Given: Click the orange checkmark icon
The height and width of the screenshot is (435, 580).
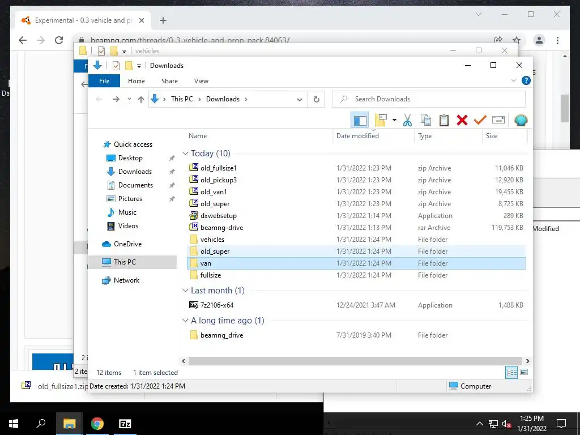Looking at the screenshot, I should pyautogui.click(x=480, y=120).
